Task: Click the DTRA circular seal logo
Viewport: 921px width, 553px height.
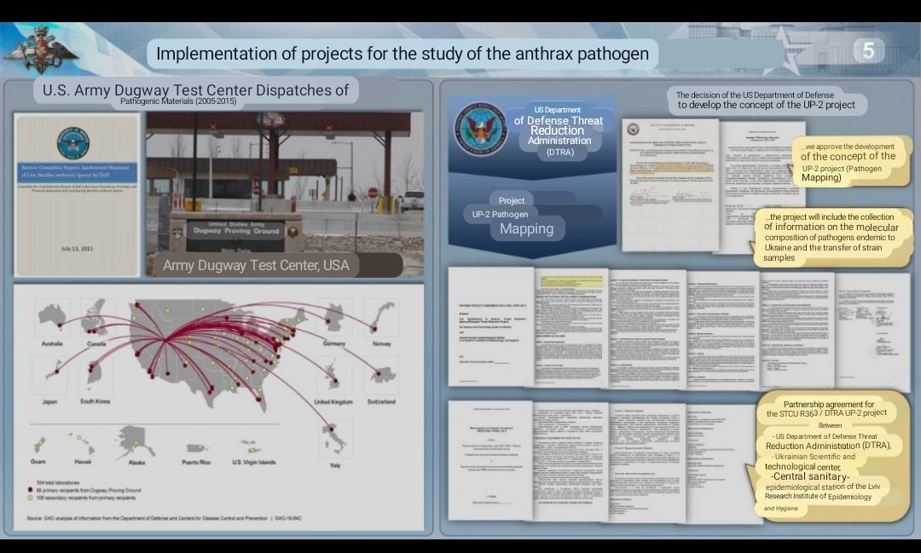Action: tap(481, 129)
